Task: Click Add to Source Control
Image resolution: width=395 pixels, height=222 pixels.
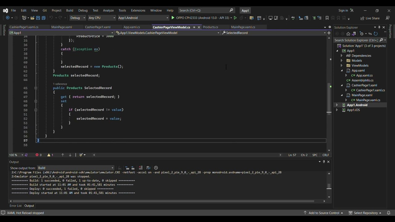Action: click(x=324, y=213)
